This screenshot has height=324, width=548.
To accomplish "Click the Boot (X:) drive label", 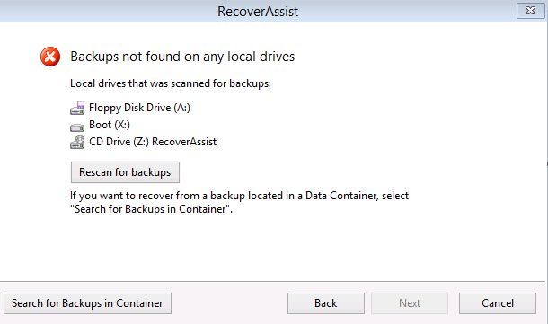I will click(x=110, y=125).
